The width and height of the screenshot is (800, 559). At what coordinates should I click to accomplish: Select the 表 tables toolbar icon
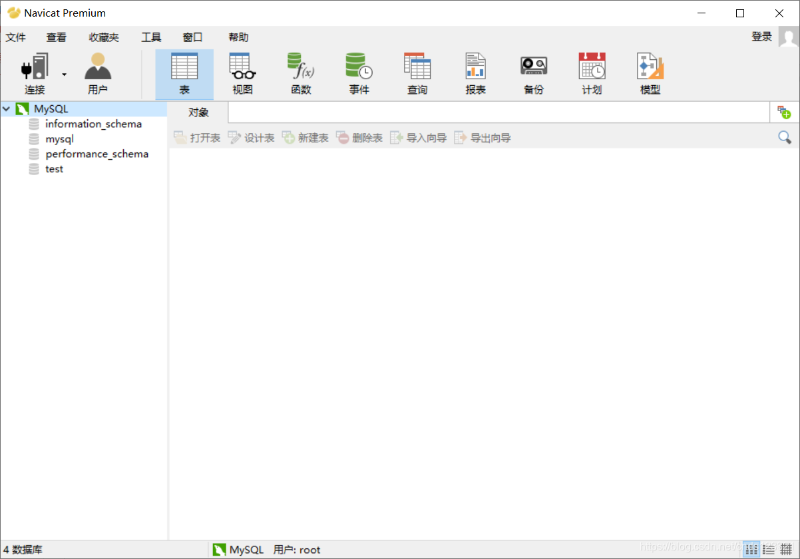point(184,75)
